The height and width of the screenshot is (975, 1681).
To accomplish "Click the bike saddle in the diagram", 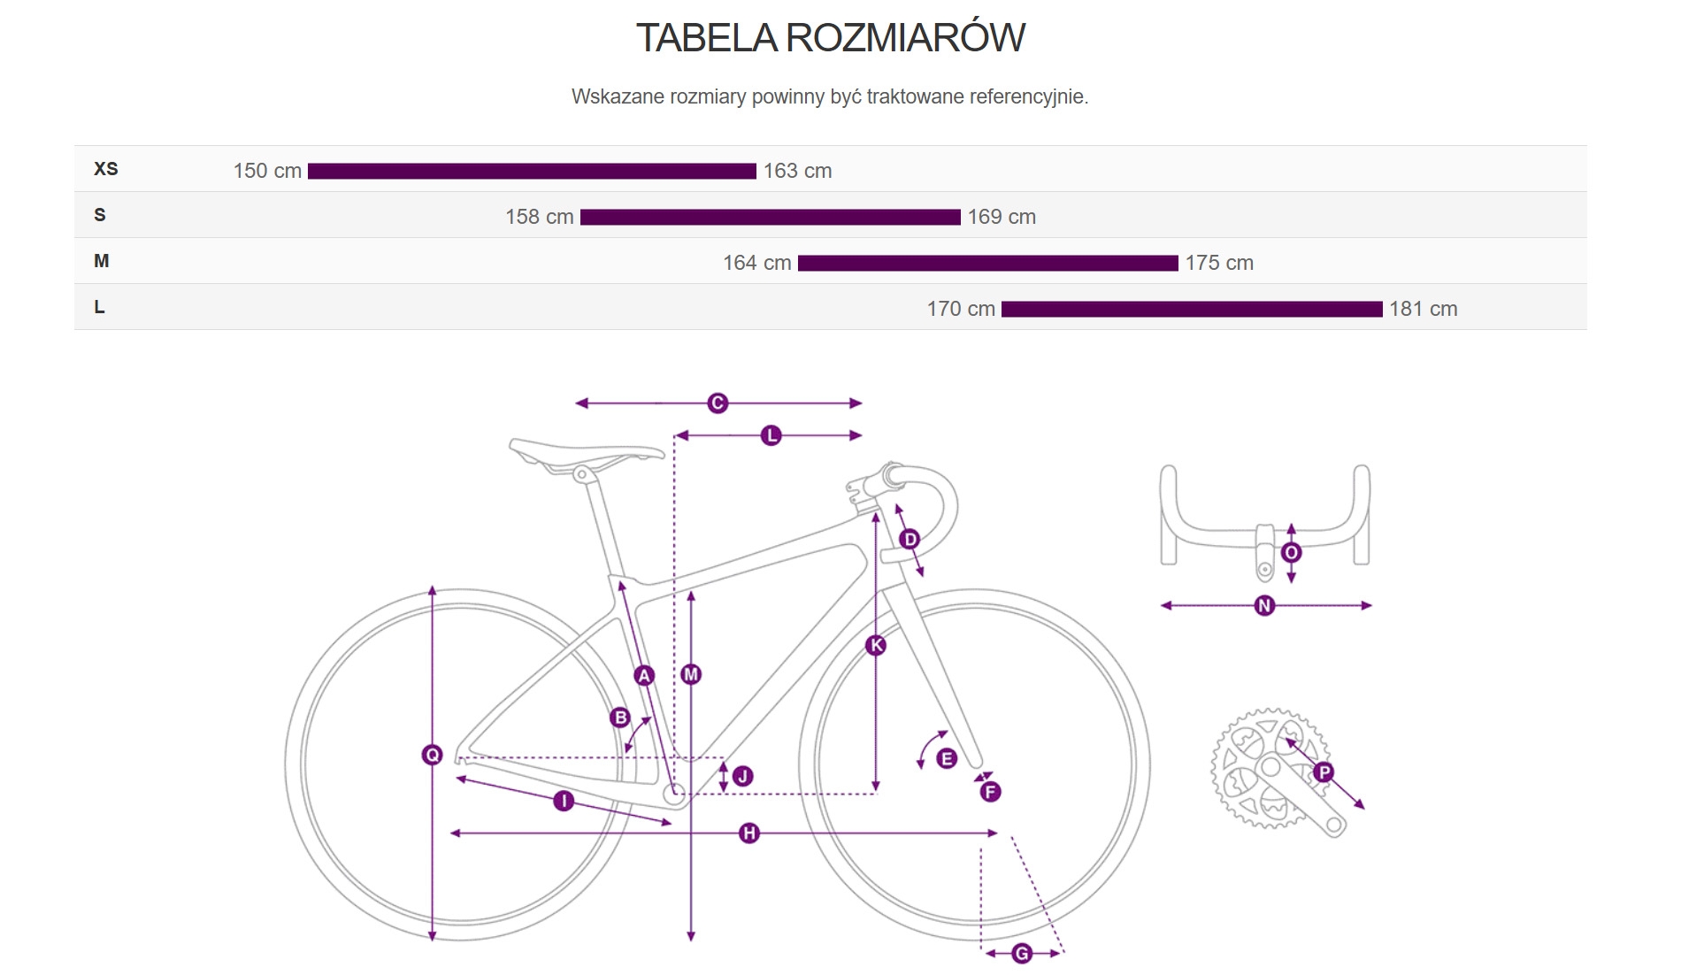I will pos(586,451).
